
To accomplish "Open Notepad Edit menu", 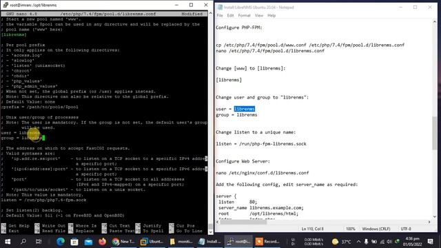I will [230, 15].
